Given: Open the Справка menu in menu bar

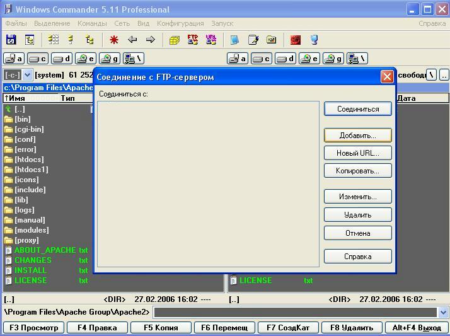Looking at the screenshot, I should point(432,23).
